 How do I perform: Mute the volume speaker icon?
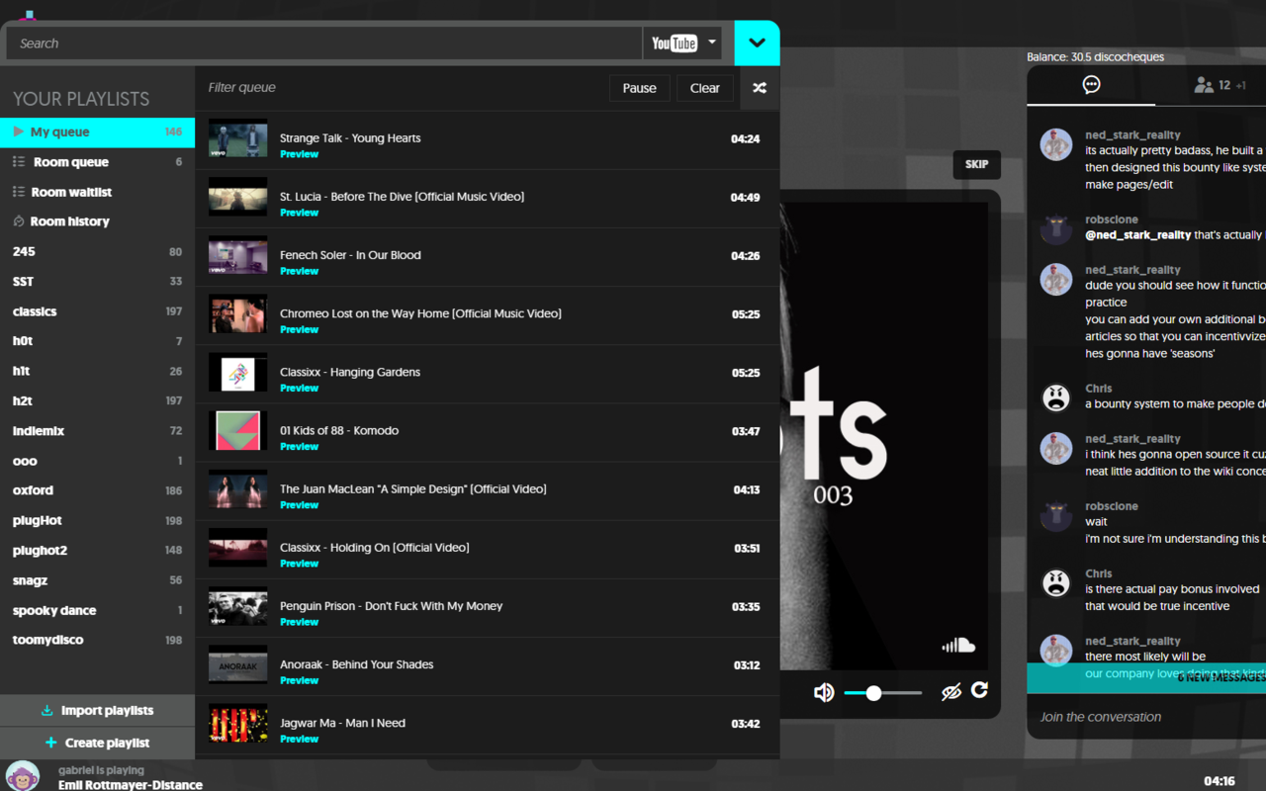(824, 692)
